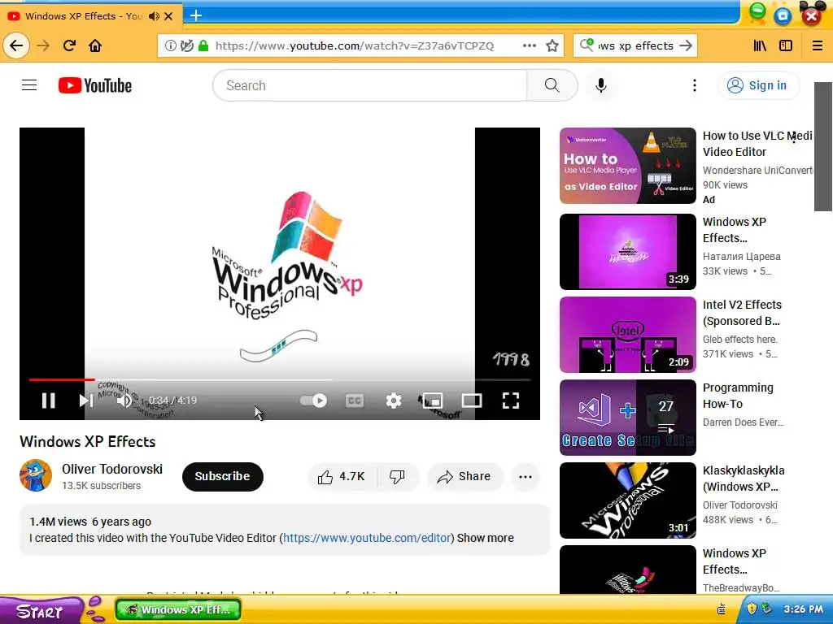Click the security shield tray icon
Screen dimensions: 833x624
[751, 609]
